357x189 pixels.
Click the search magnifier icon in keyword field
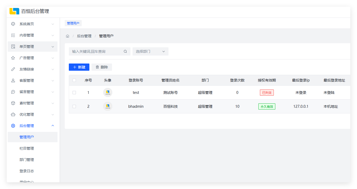coord(125,51)
